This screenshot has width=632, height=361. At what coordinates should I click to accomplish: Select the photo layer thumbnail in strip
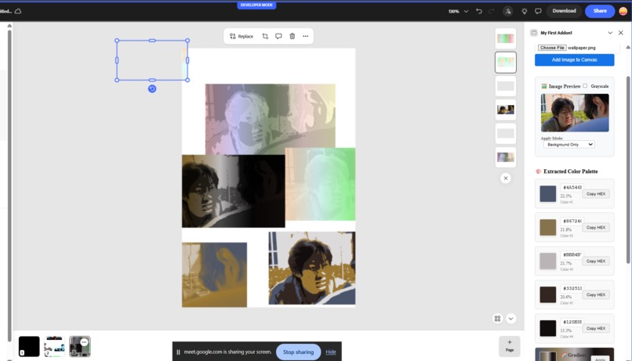point(506,110)
